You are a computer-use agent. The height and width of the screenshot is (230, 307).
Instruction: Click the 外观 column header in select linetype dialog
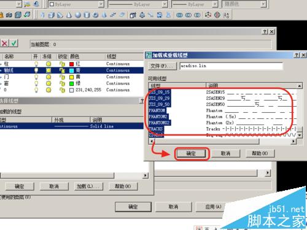pyautogui.click(x=71, y=120)
